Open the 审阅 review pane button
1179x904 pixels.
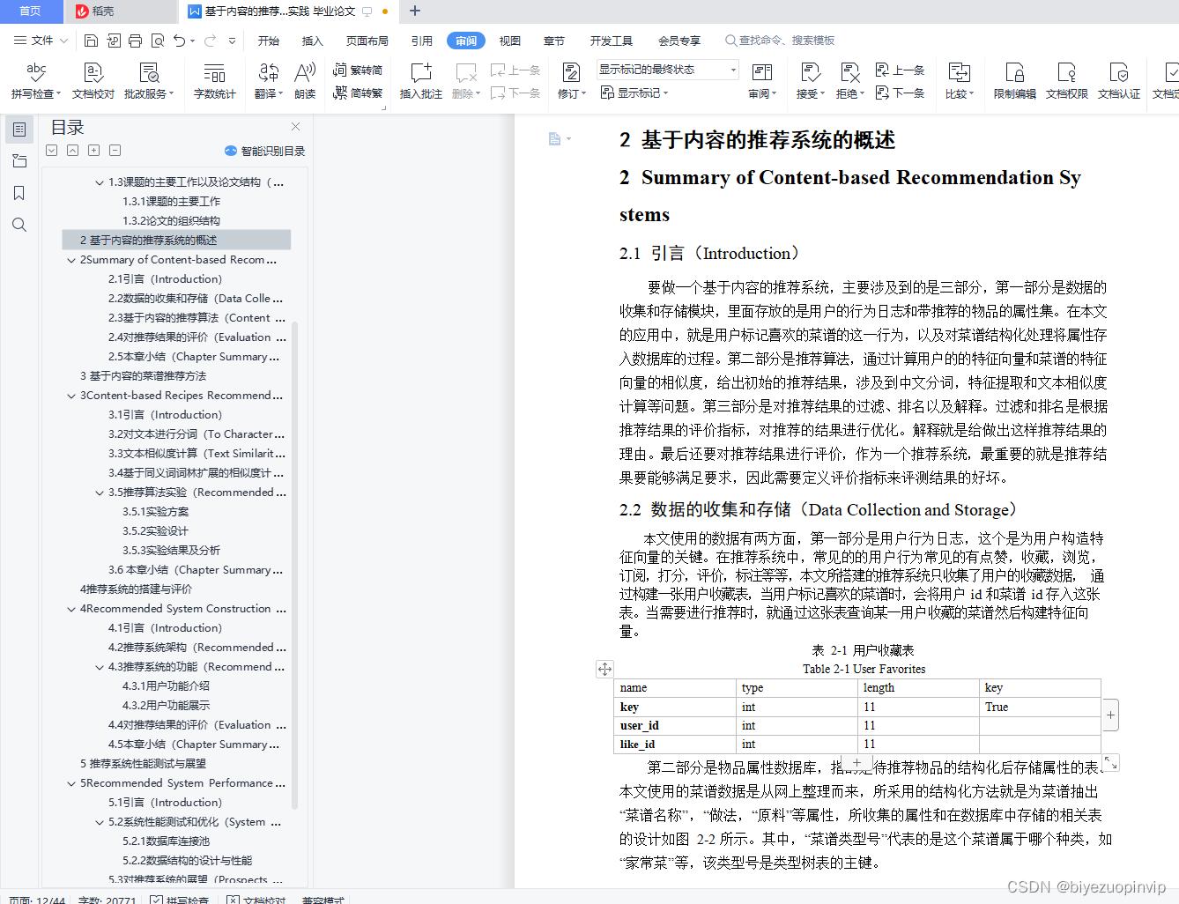[x=762, y=80]
